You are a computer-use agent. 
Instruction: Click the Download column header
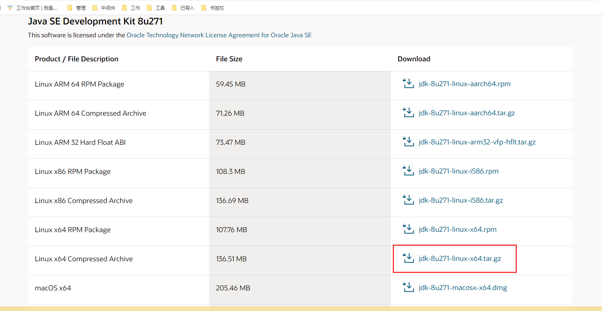coord(414,59)
